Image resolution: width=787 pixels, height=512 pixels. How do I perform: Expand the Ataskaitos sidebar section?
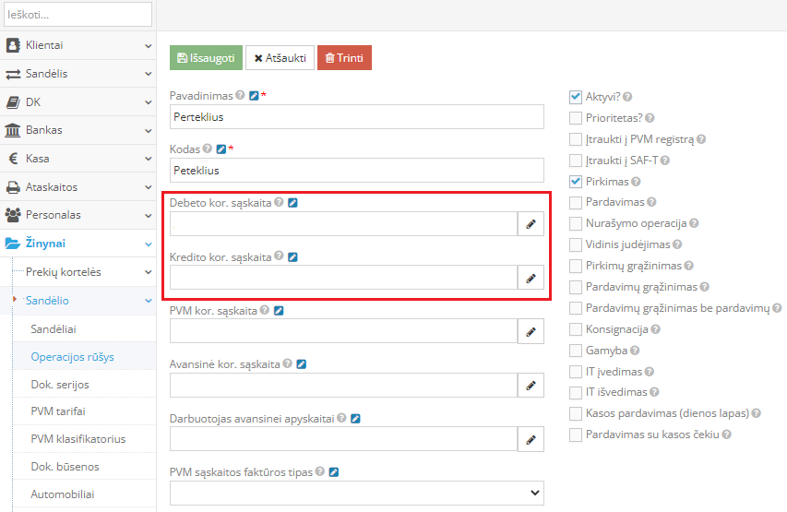click(x=78, y=187)
